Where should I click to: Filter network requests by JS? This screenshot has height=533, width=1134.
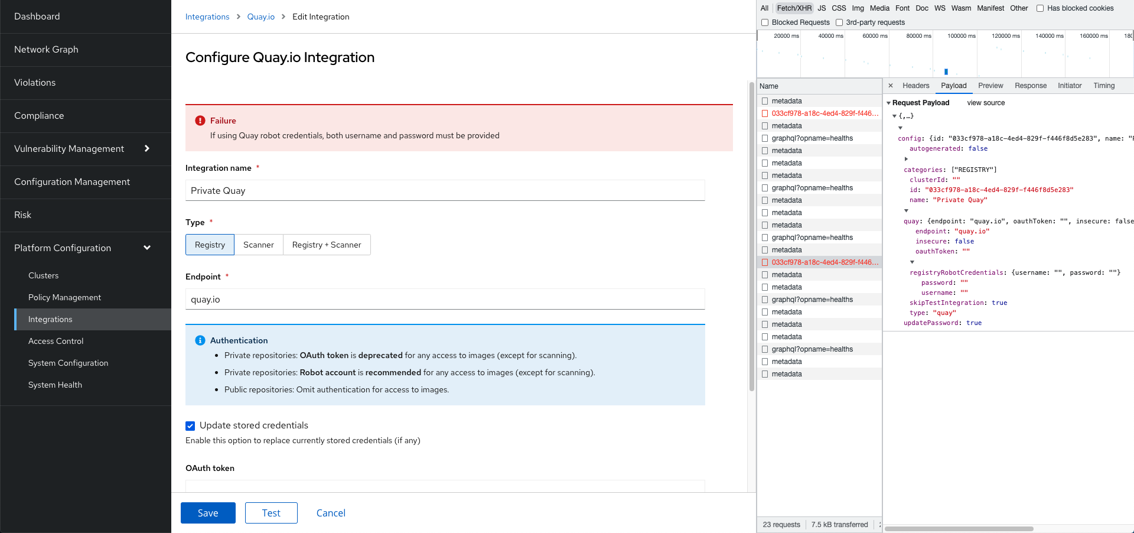pyautogui.click(x=822, y=8)
